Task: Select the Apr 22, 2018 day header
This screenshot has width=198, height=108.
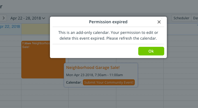Action: (x=10, y=26)
